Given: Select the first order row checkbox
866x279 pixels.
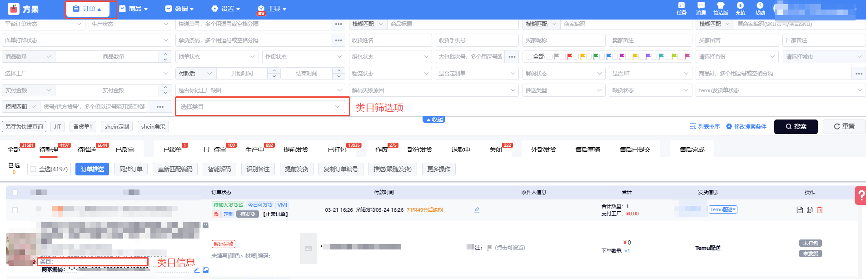Looking at the screenshot, I should pos(15,210).
